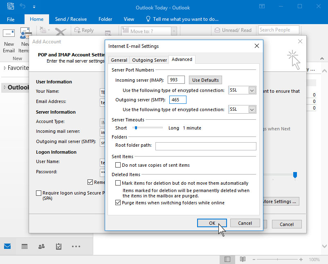Viewport: 328px width, 264px height.
Task: Open the Quick Access Toolbar customize arrow
Action: [34, 7]
